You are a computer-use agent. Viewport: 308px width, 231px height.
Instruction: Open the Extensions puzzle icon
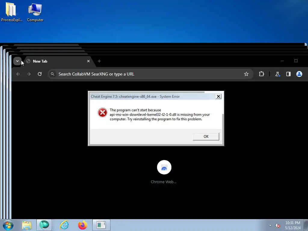261,74
